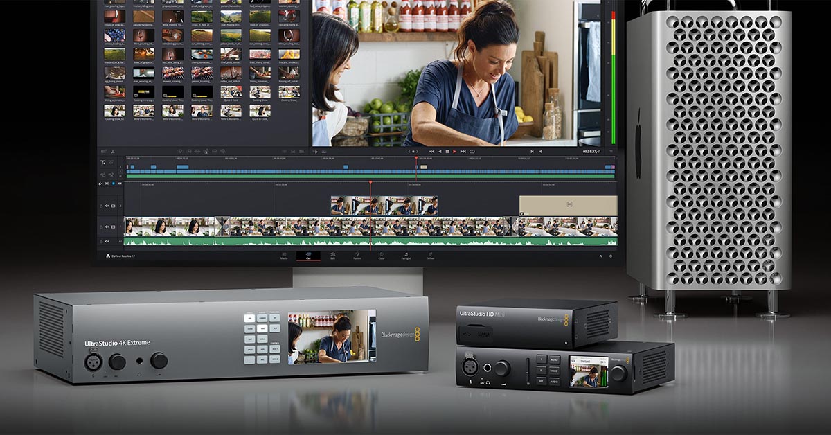This screenshot has width=831, height=435.
Task: Select the highlighted Cut tab
Action: pyautogui.click(x=309, y=258)
